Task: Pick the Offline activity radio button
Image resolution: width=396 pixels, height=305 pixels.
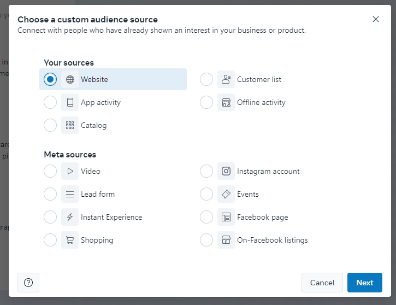Action: [x=206, y=102]
